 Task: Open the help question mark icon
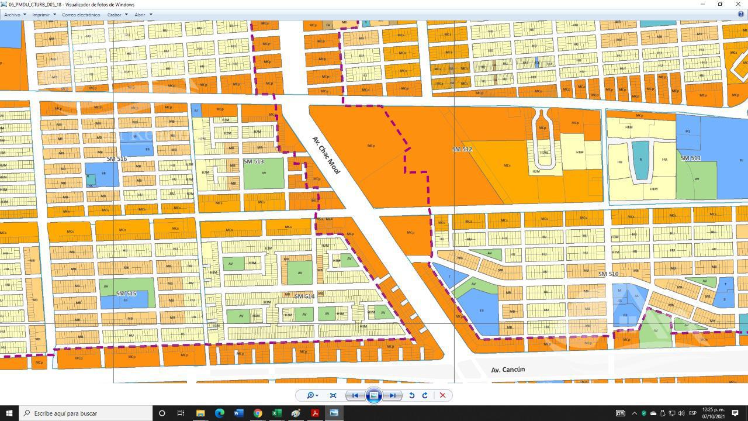pyautogui.click(x=741, y=14)
